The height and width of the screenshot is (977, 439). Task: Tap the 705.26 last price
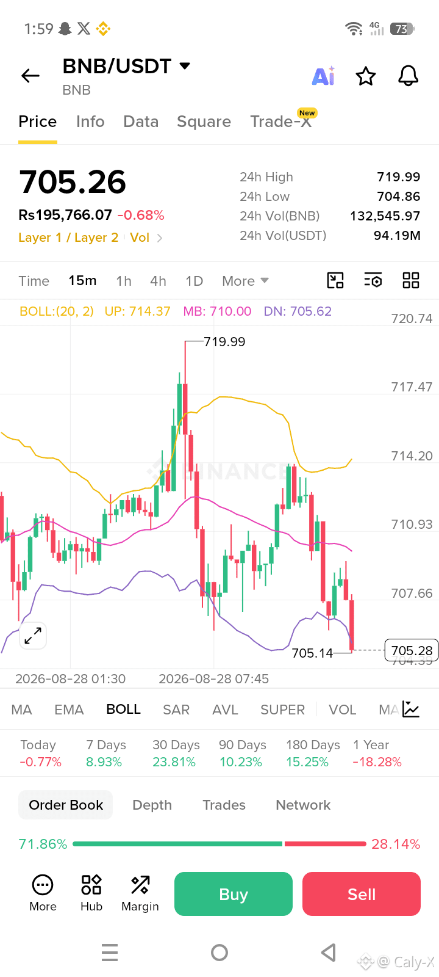(x=73, y=182)
